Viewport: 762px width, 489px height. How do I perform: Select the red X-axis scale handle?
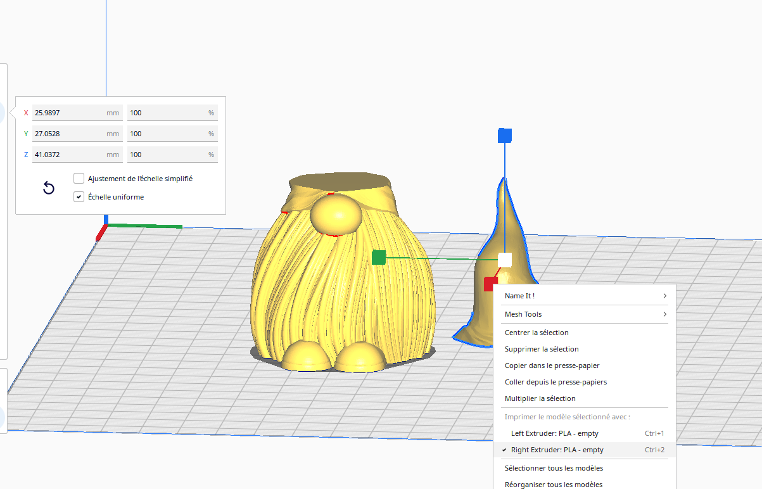click(x=490, y=283)
